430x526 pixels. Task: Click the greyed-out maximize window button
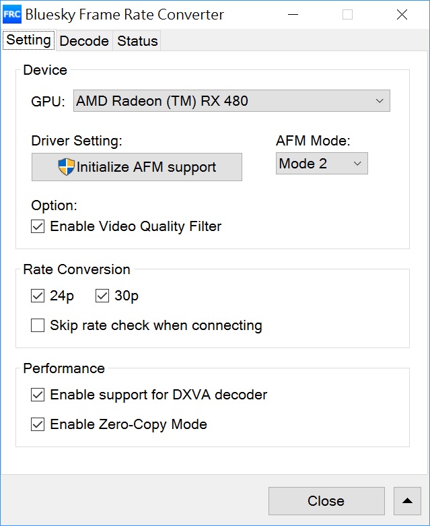347,14
